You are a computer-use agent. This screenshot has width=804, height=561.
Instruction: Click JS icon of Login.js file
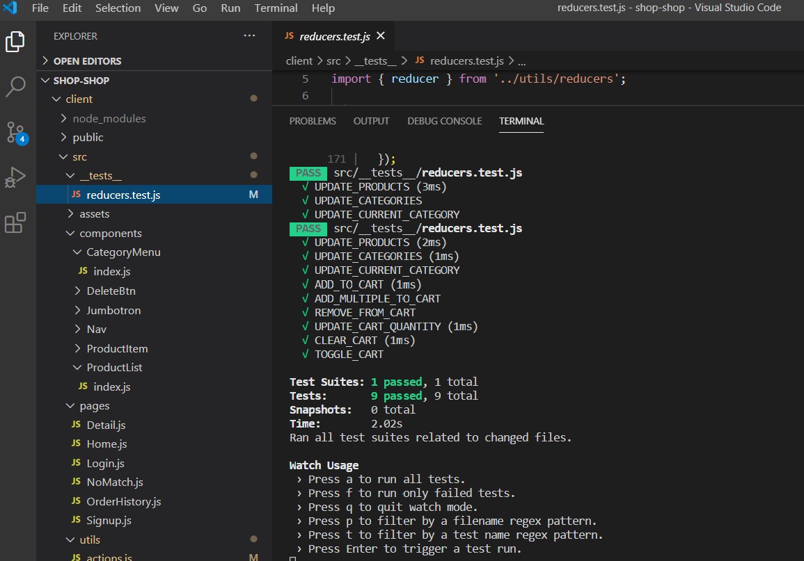click(x=77, y=463)
